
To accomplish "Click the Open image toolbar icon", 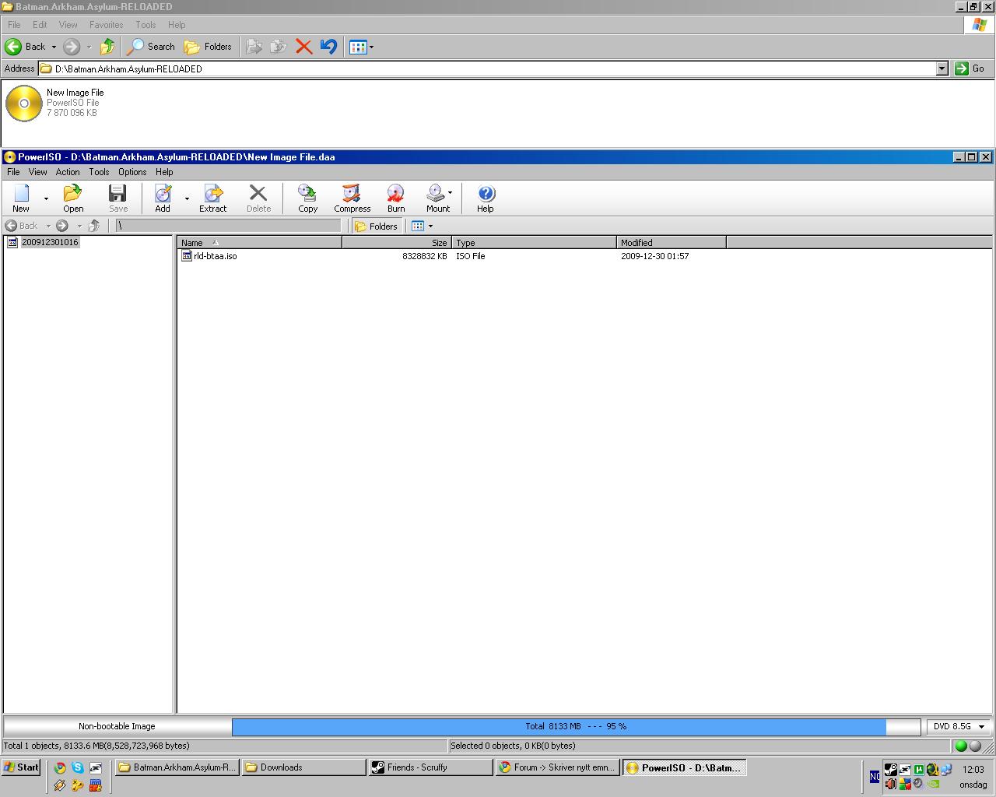I will pyautogui.click(x=73, y=198).
